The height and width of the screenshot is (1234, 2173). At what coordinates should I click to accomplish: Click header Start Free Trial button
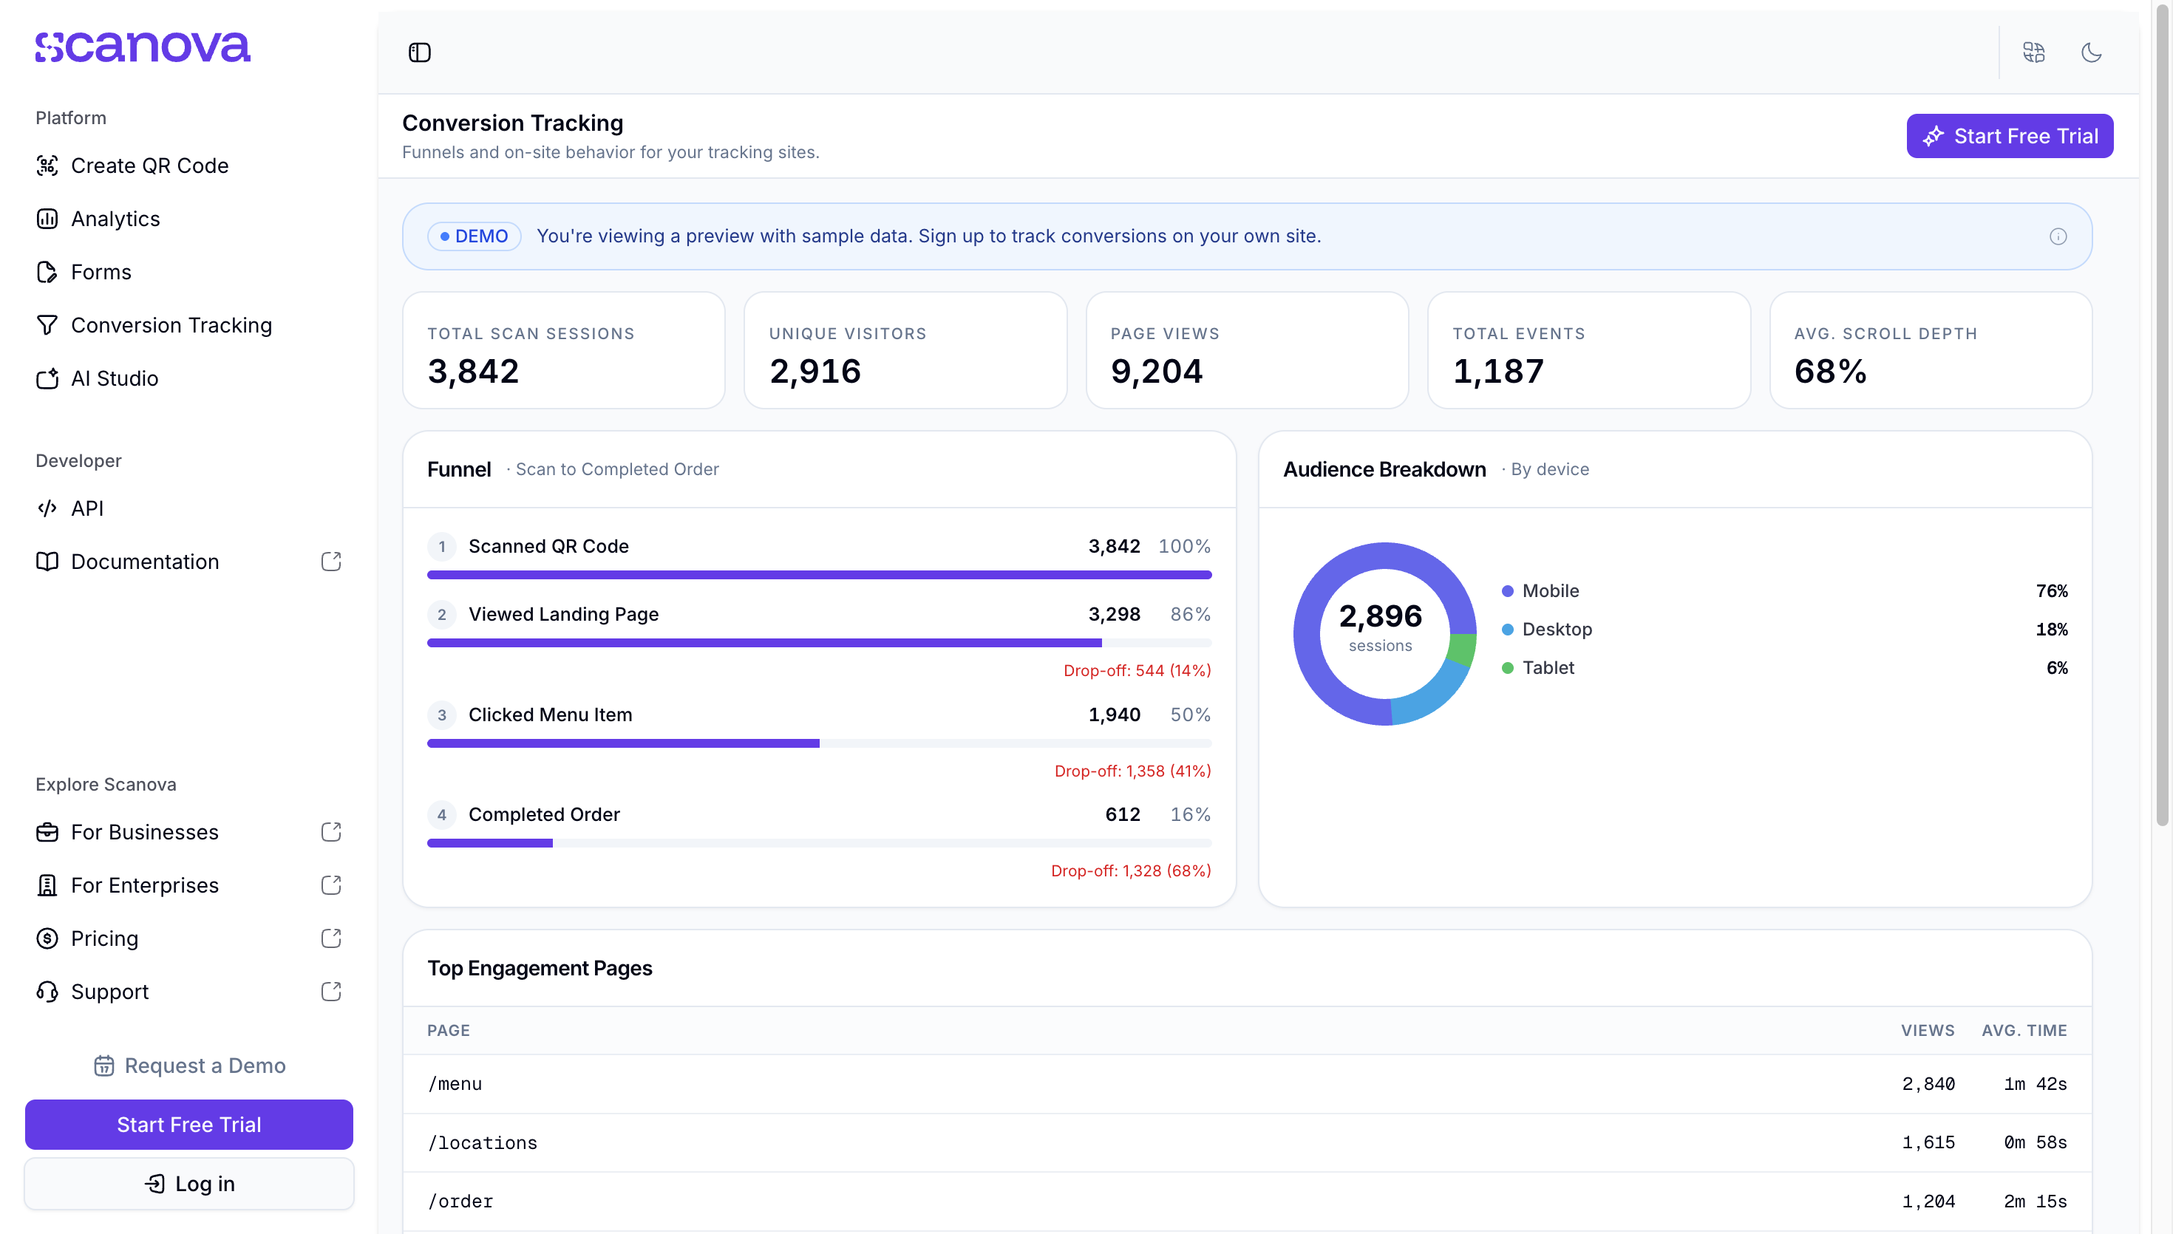pos(2010,136)
